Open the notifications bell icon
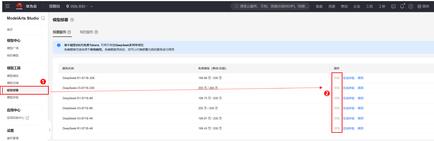Image resolution: width=434 pixels, height=141 pixels. 402,6
